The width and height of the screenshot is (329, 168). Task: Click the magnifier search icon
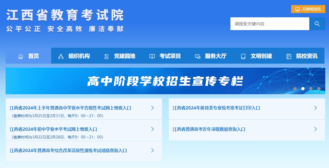click(x=317, y=23)
